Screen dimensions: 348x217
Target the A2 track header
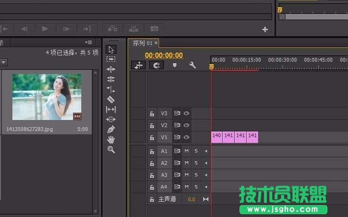(x=164, y=163)
